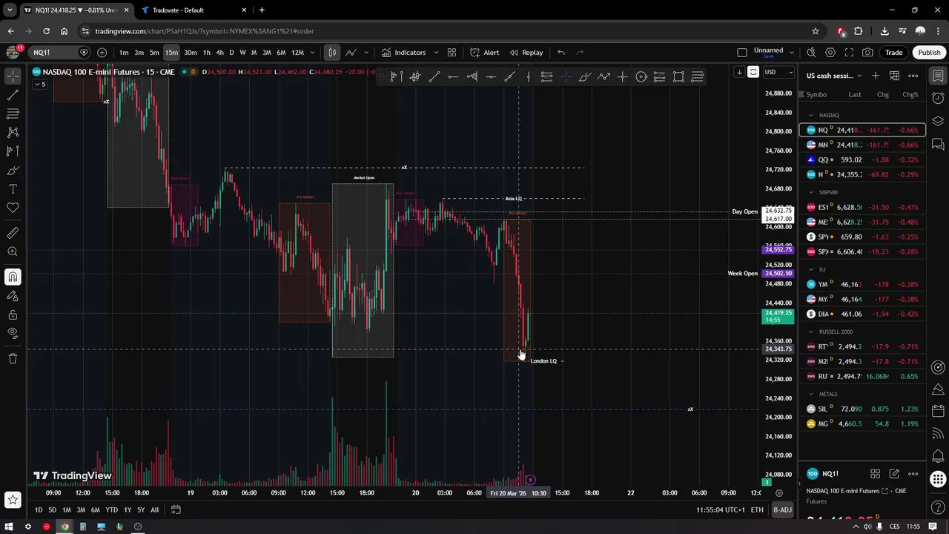Expand the line chart style dropdown arrow
The image size is (949, 534).
[x=366, y=53]
